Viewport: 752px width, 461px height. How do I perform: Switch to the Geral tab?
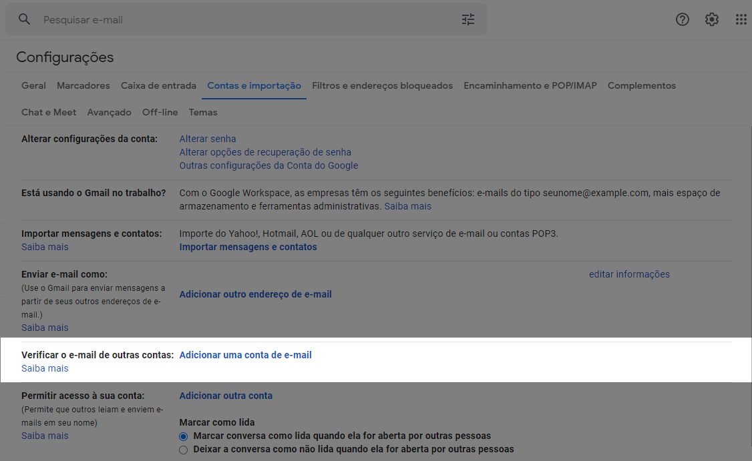click(x=33, y=85)
